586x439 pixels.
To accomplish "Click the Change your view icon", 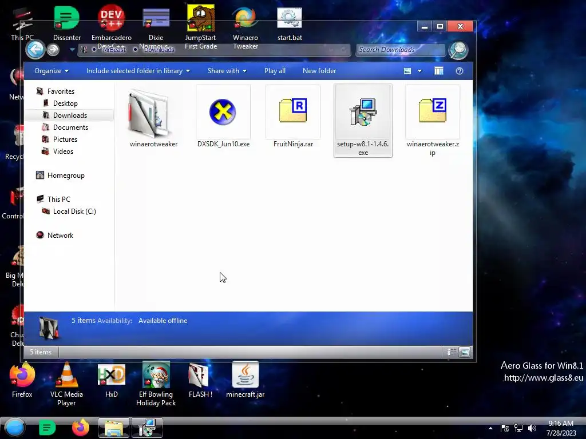I will [407, 71].
